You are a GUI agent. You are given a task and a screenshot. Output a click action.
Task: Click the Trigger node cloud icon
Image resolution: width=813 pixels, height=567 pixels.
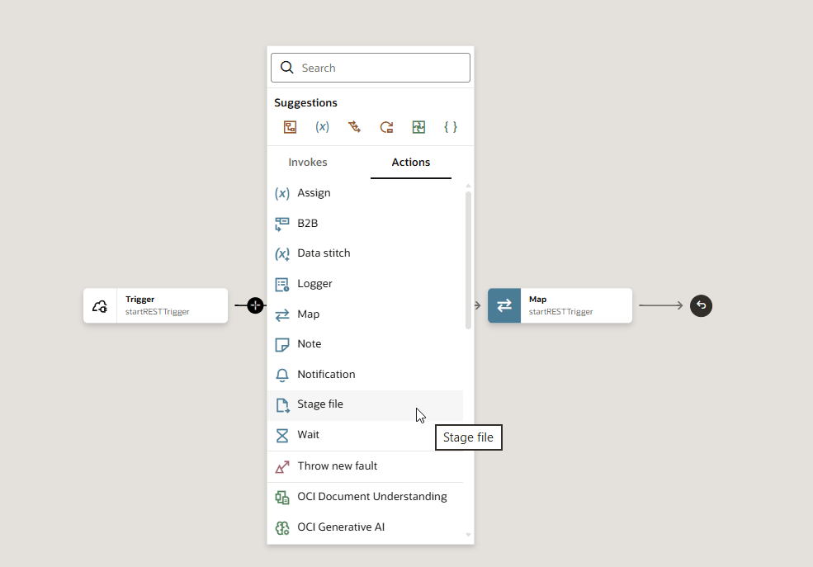100,306
